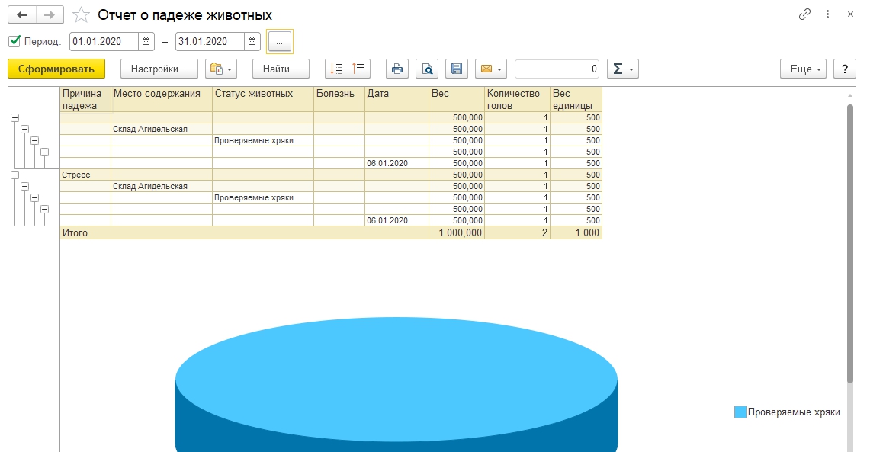
Task: Click the blue legend swatch for Проверяемые хряки
Action: (740, 412)
